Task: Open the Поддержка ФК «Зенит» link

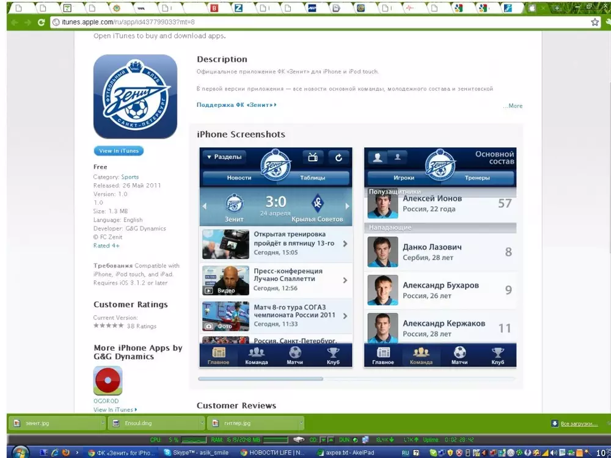Action: click(236, 105)
